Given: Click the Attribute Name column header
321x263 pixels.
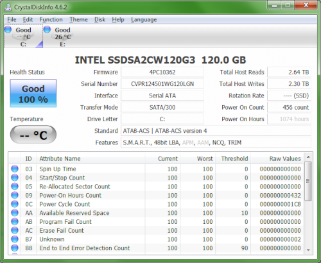Looking at the screenshot, I should tap(91, 158).
